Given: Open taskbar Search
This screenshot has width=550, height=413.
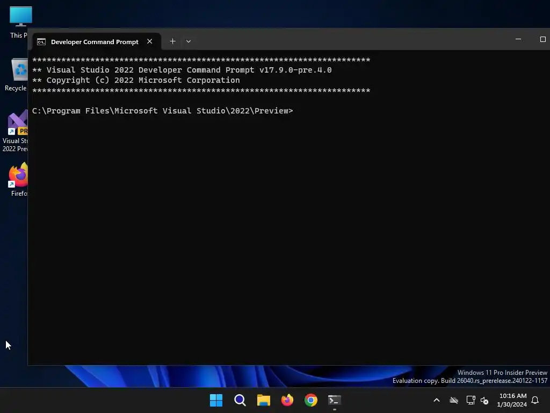Looking at the screenshot, I should click(x=240, y=400).
